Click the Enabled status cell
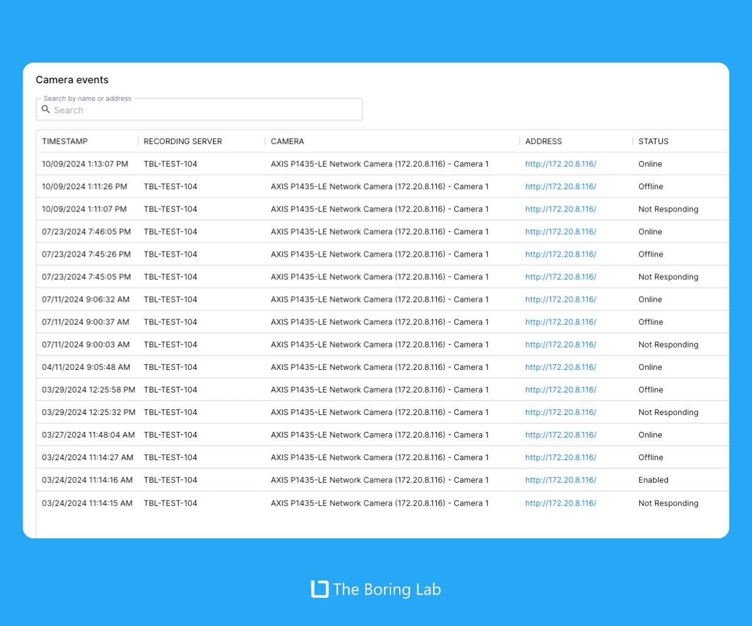 click(x=654, y=480)
